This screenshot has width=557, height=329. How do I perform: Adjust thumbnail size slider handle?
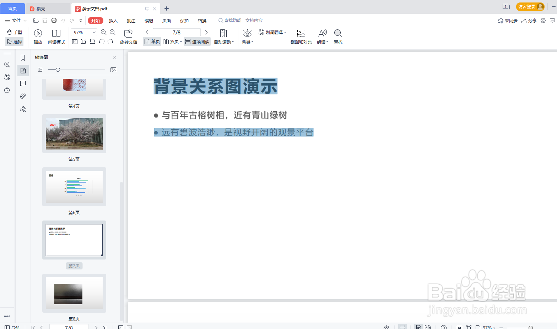click(58, 70)
